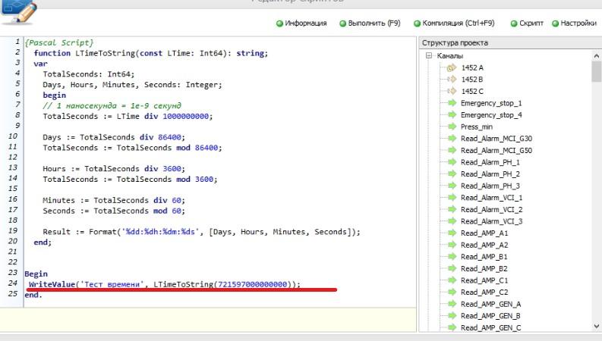This screenshot has width=602, height=341.
Task: Select Read_AMP_B2 channel label
Action: pyautogui.click(x=484, y=269)
